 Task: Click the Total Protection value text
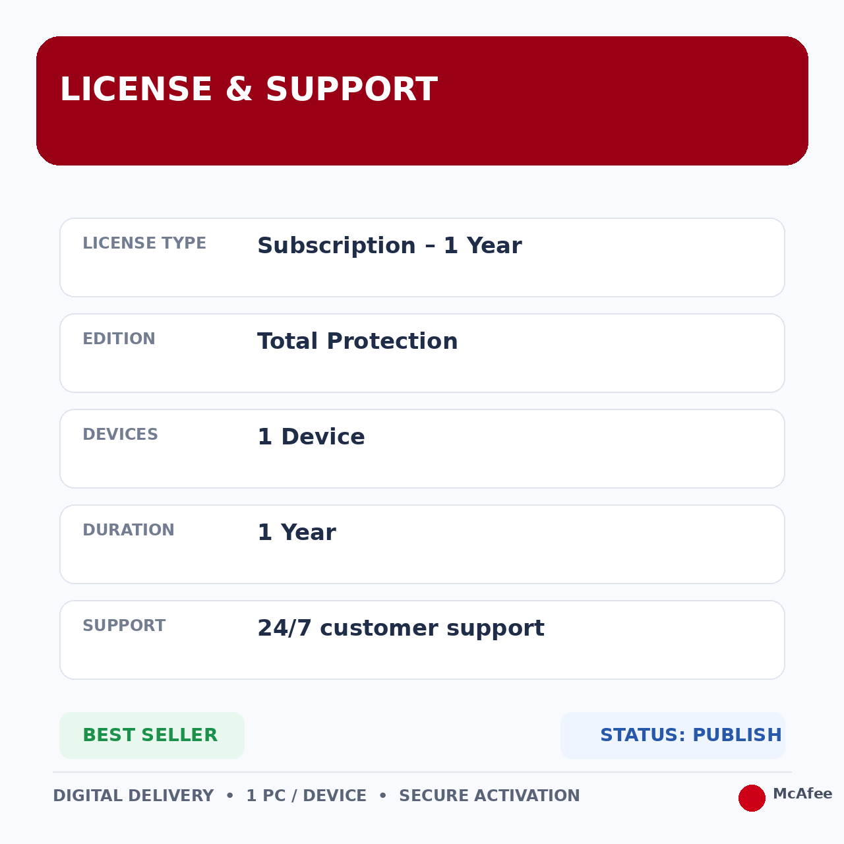point(357,342)
